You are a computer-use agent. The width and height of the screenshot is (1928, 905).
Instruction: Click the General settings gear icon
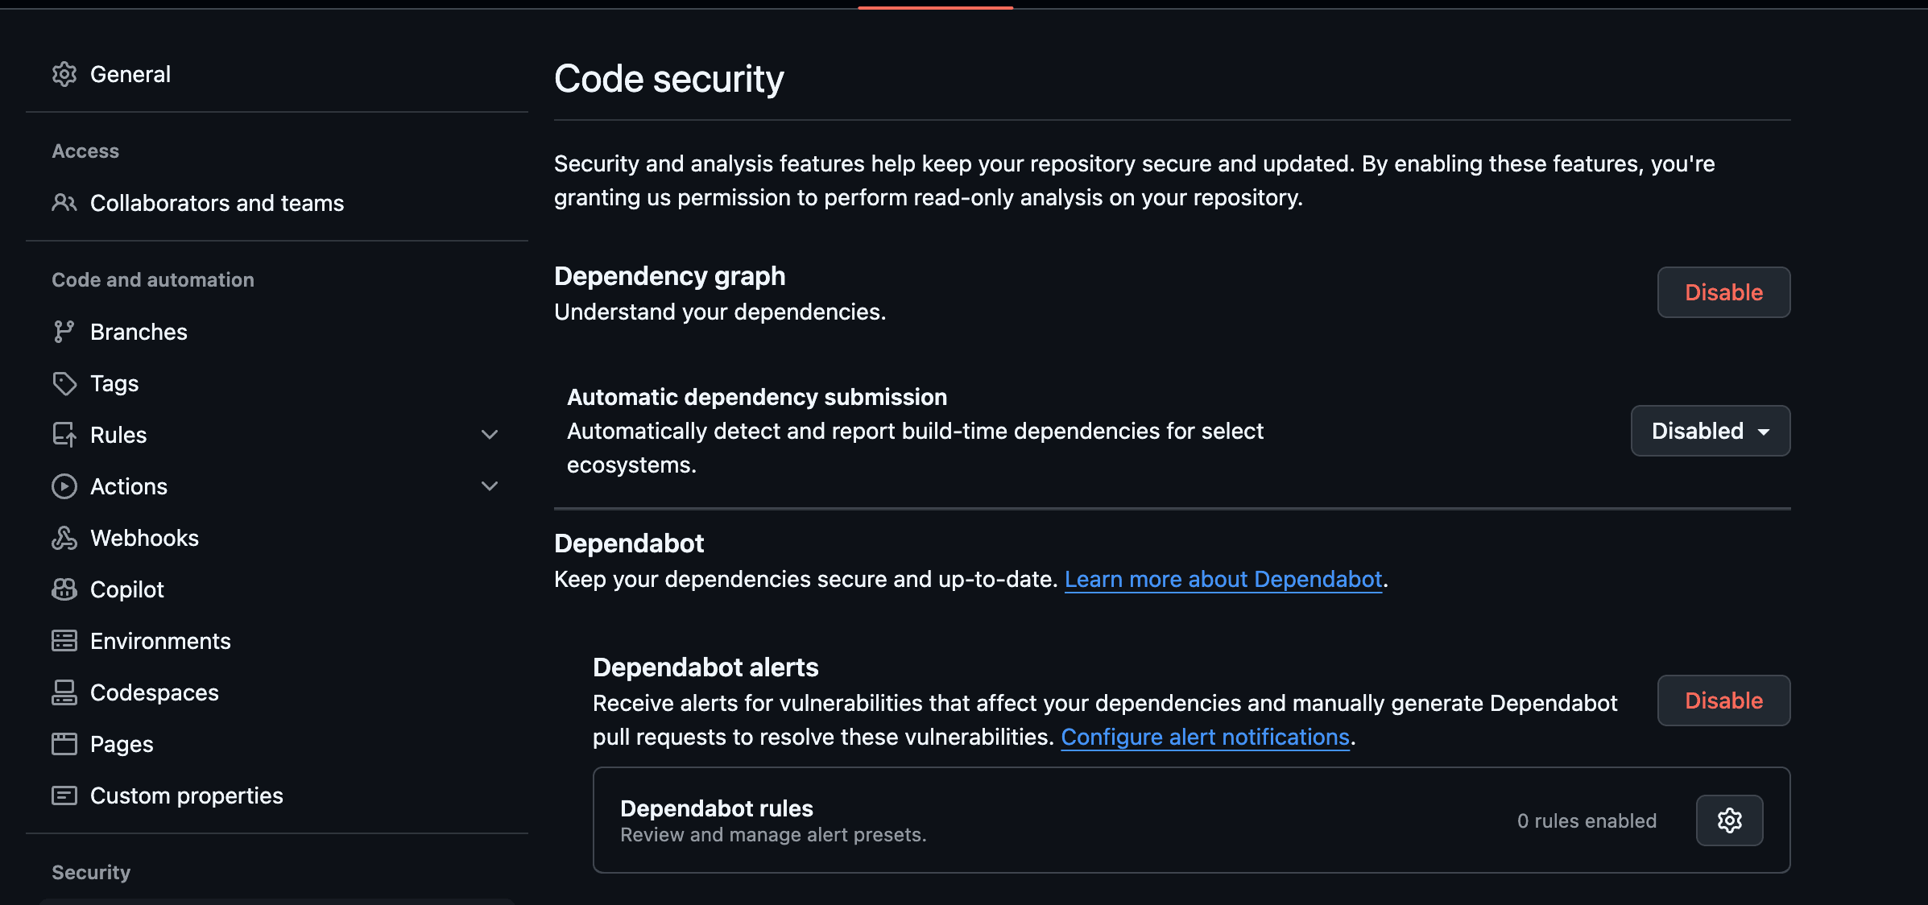point(64,74)
